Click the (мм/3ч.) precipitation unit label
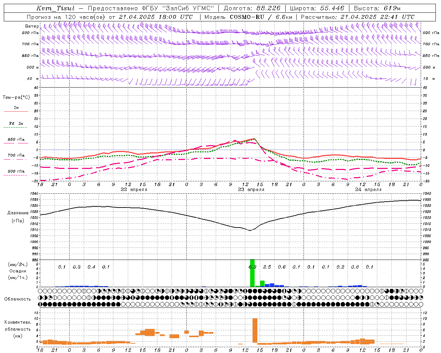The height and width of the screenshot is (353, 441). [17, 264]
